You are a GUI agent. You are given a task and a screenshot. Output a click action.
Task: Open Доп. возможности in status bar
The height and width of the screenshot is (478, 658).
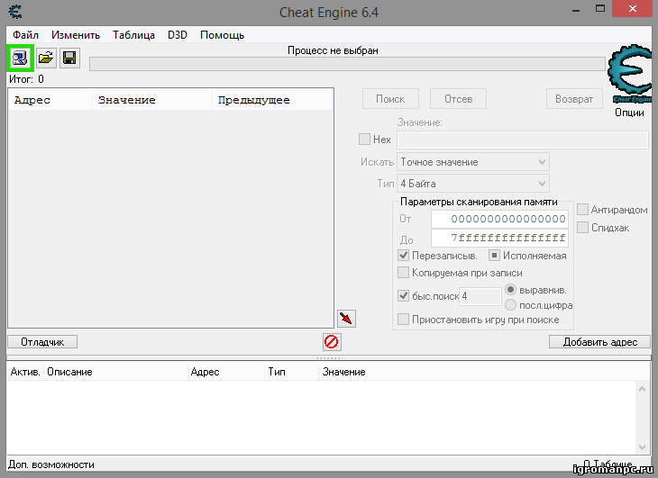pos(51,464)
